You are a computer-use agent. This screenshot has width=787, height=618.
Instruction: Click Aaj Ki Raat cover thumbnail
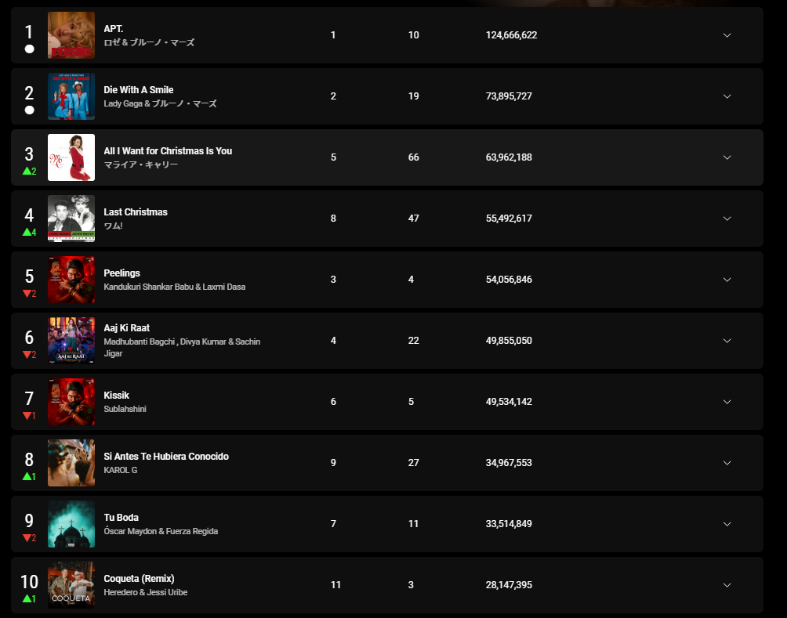click(71, 341)
